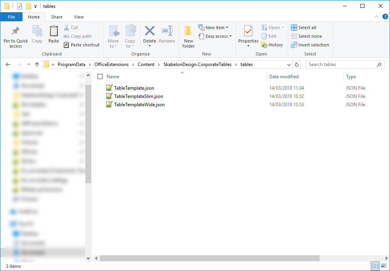Click the horizontal scrollbar of file list

(210, 258)
